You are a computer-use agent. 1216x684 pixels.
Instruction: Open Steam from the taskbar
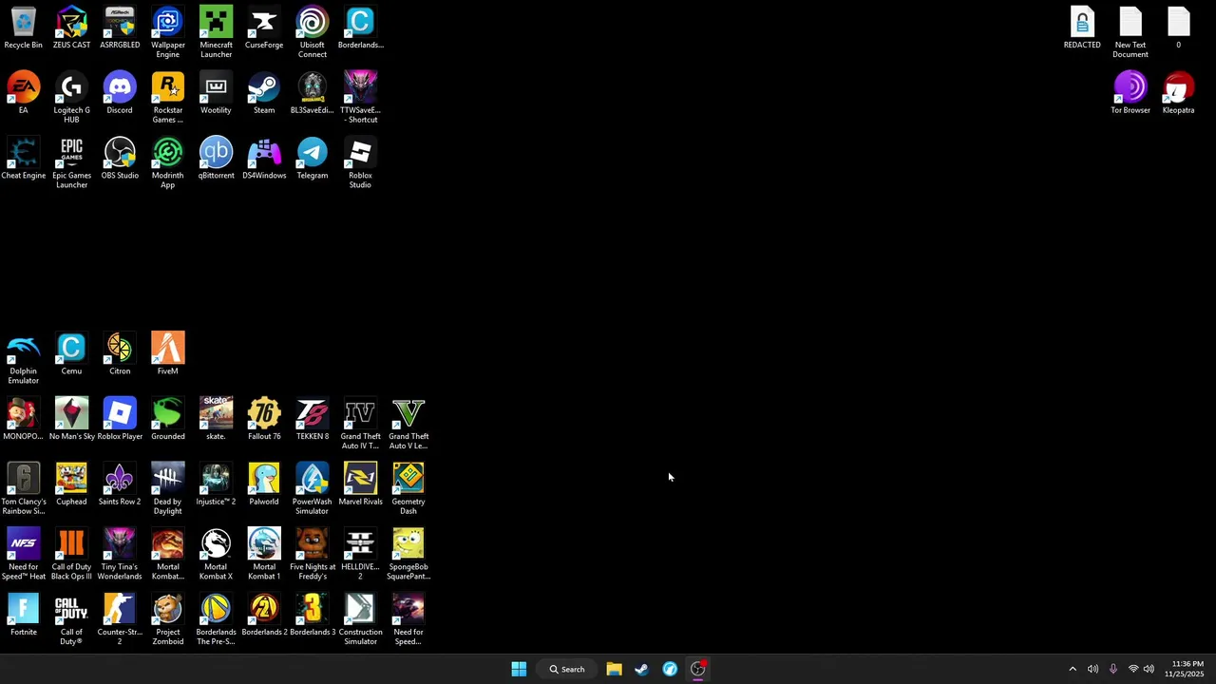(642, 669)
